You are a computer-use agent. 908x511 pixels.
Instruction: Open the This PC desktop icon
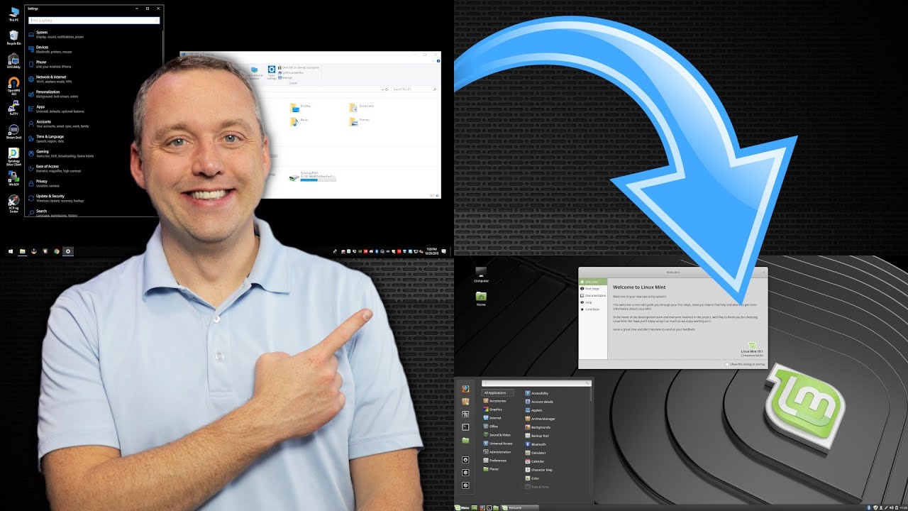pos(13,14)
